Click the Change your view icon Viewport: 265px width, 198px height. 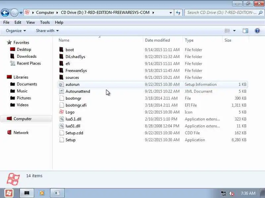pyautogui.click(x=227, y=31)
